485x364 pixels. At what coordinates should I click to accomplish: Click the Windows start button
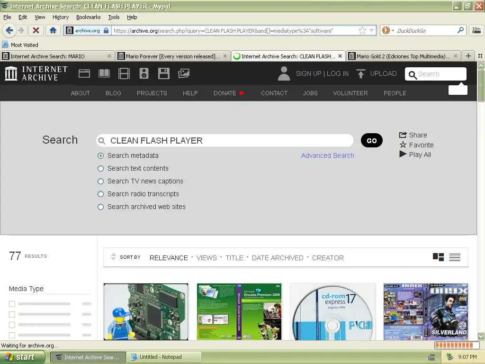tap(22, 357)
